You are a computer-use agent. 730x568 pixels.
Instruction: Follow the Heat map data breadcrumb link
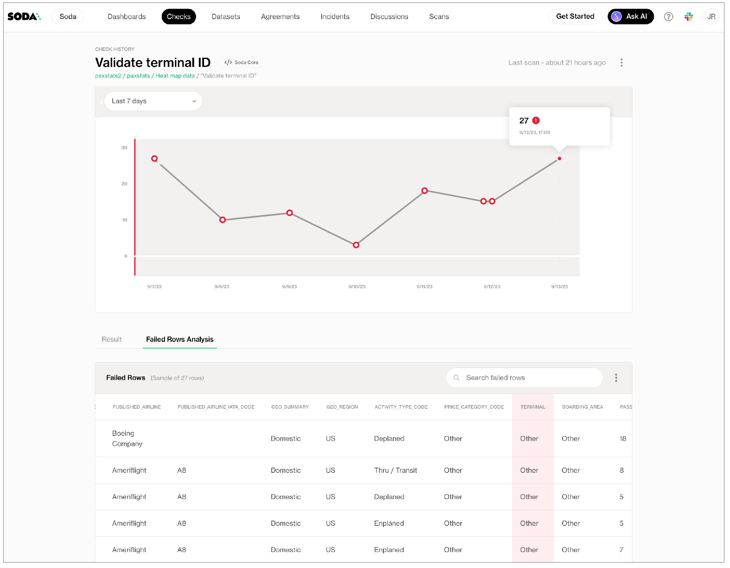click(175, 76)
